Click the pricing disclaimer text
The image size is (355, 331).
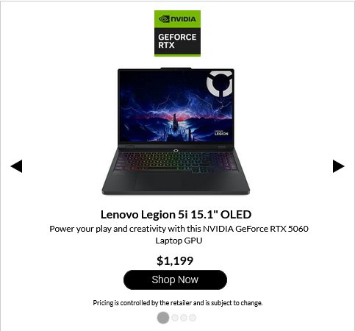178,303
